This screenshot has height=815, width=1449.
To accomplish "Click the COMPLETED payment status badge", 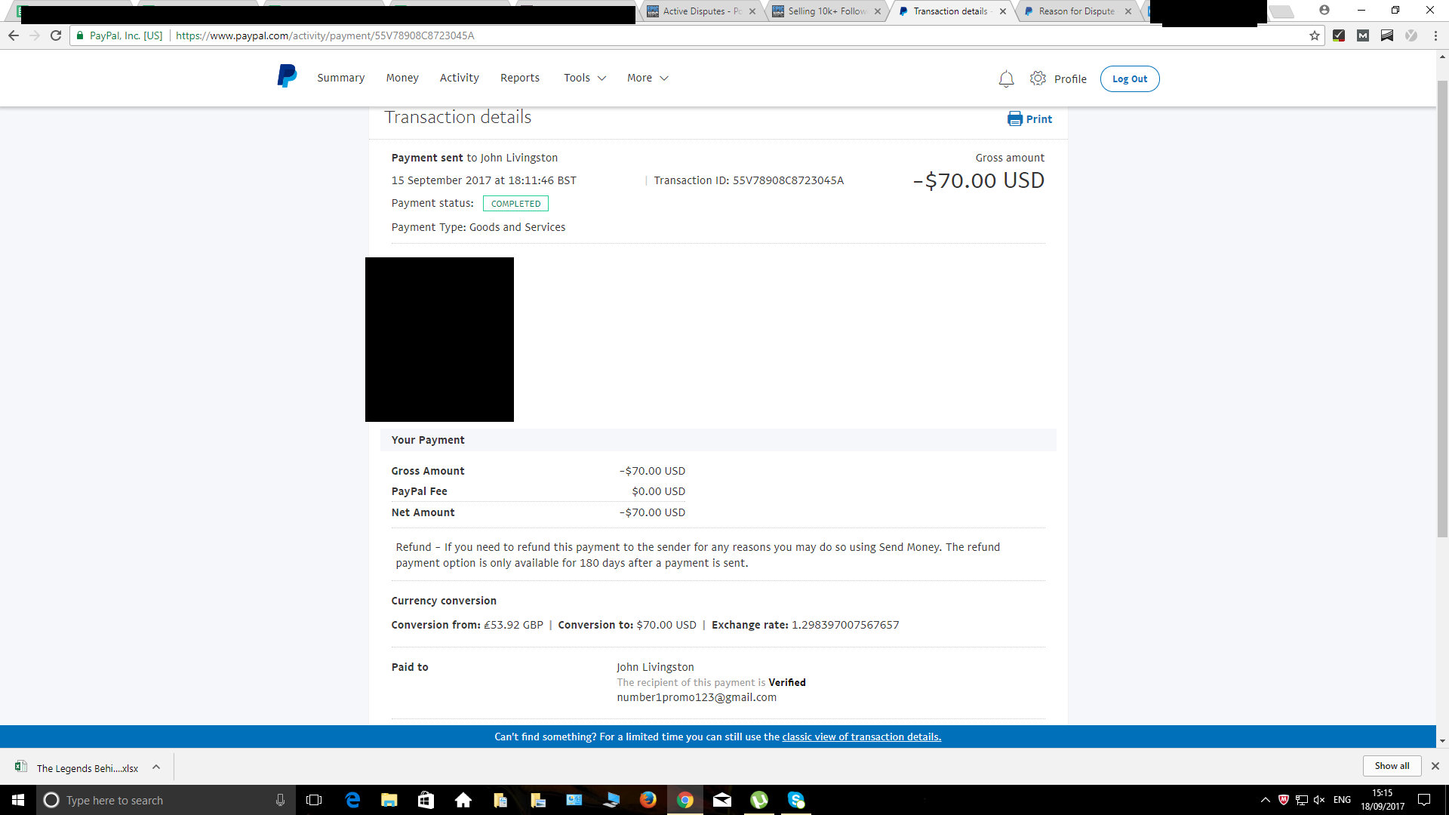I will pyautogui.click(x=515, y=204).
